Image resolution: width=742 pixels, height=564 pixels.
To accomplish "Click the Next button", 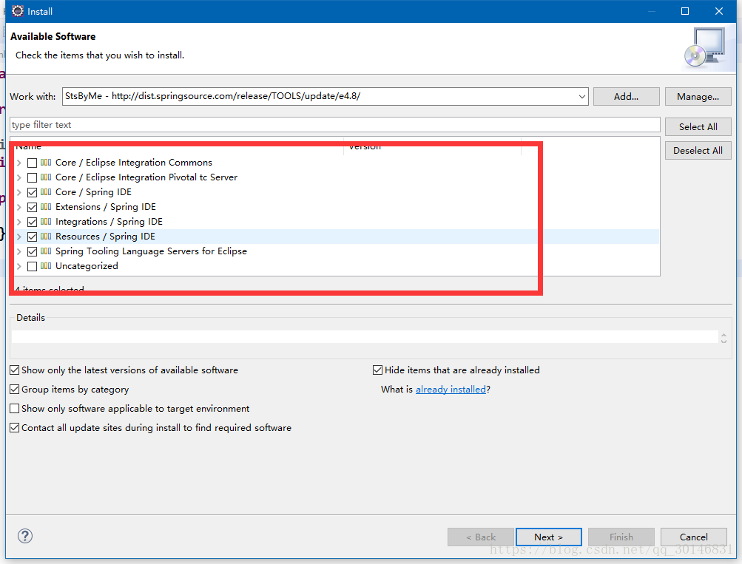I will click(x=548, y=536).
